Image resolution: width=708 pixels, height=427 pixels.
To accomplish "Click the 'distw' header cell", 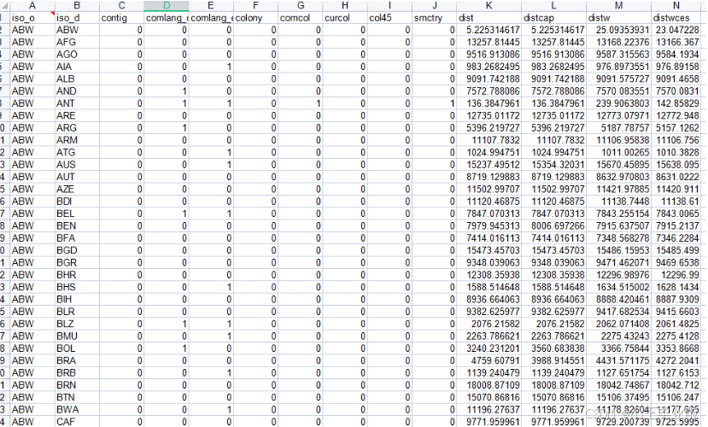I will (x=618, y=18).
